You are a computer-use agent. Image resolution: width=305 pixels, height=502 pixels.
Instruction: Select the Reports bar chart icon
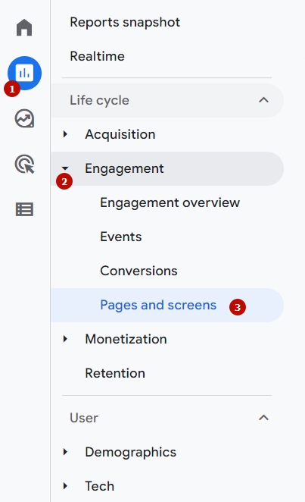click(x=24, y=73)
